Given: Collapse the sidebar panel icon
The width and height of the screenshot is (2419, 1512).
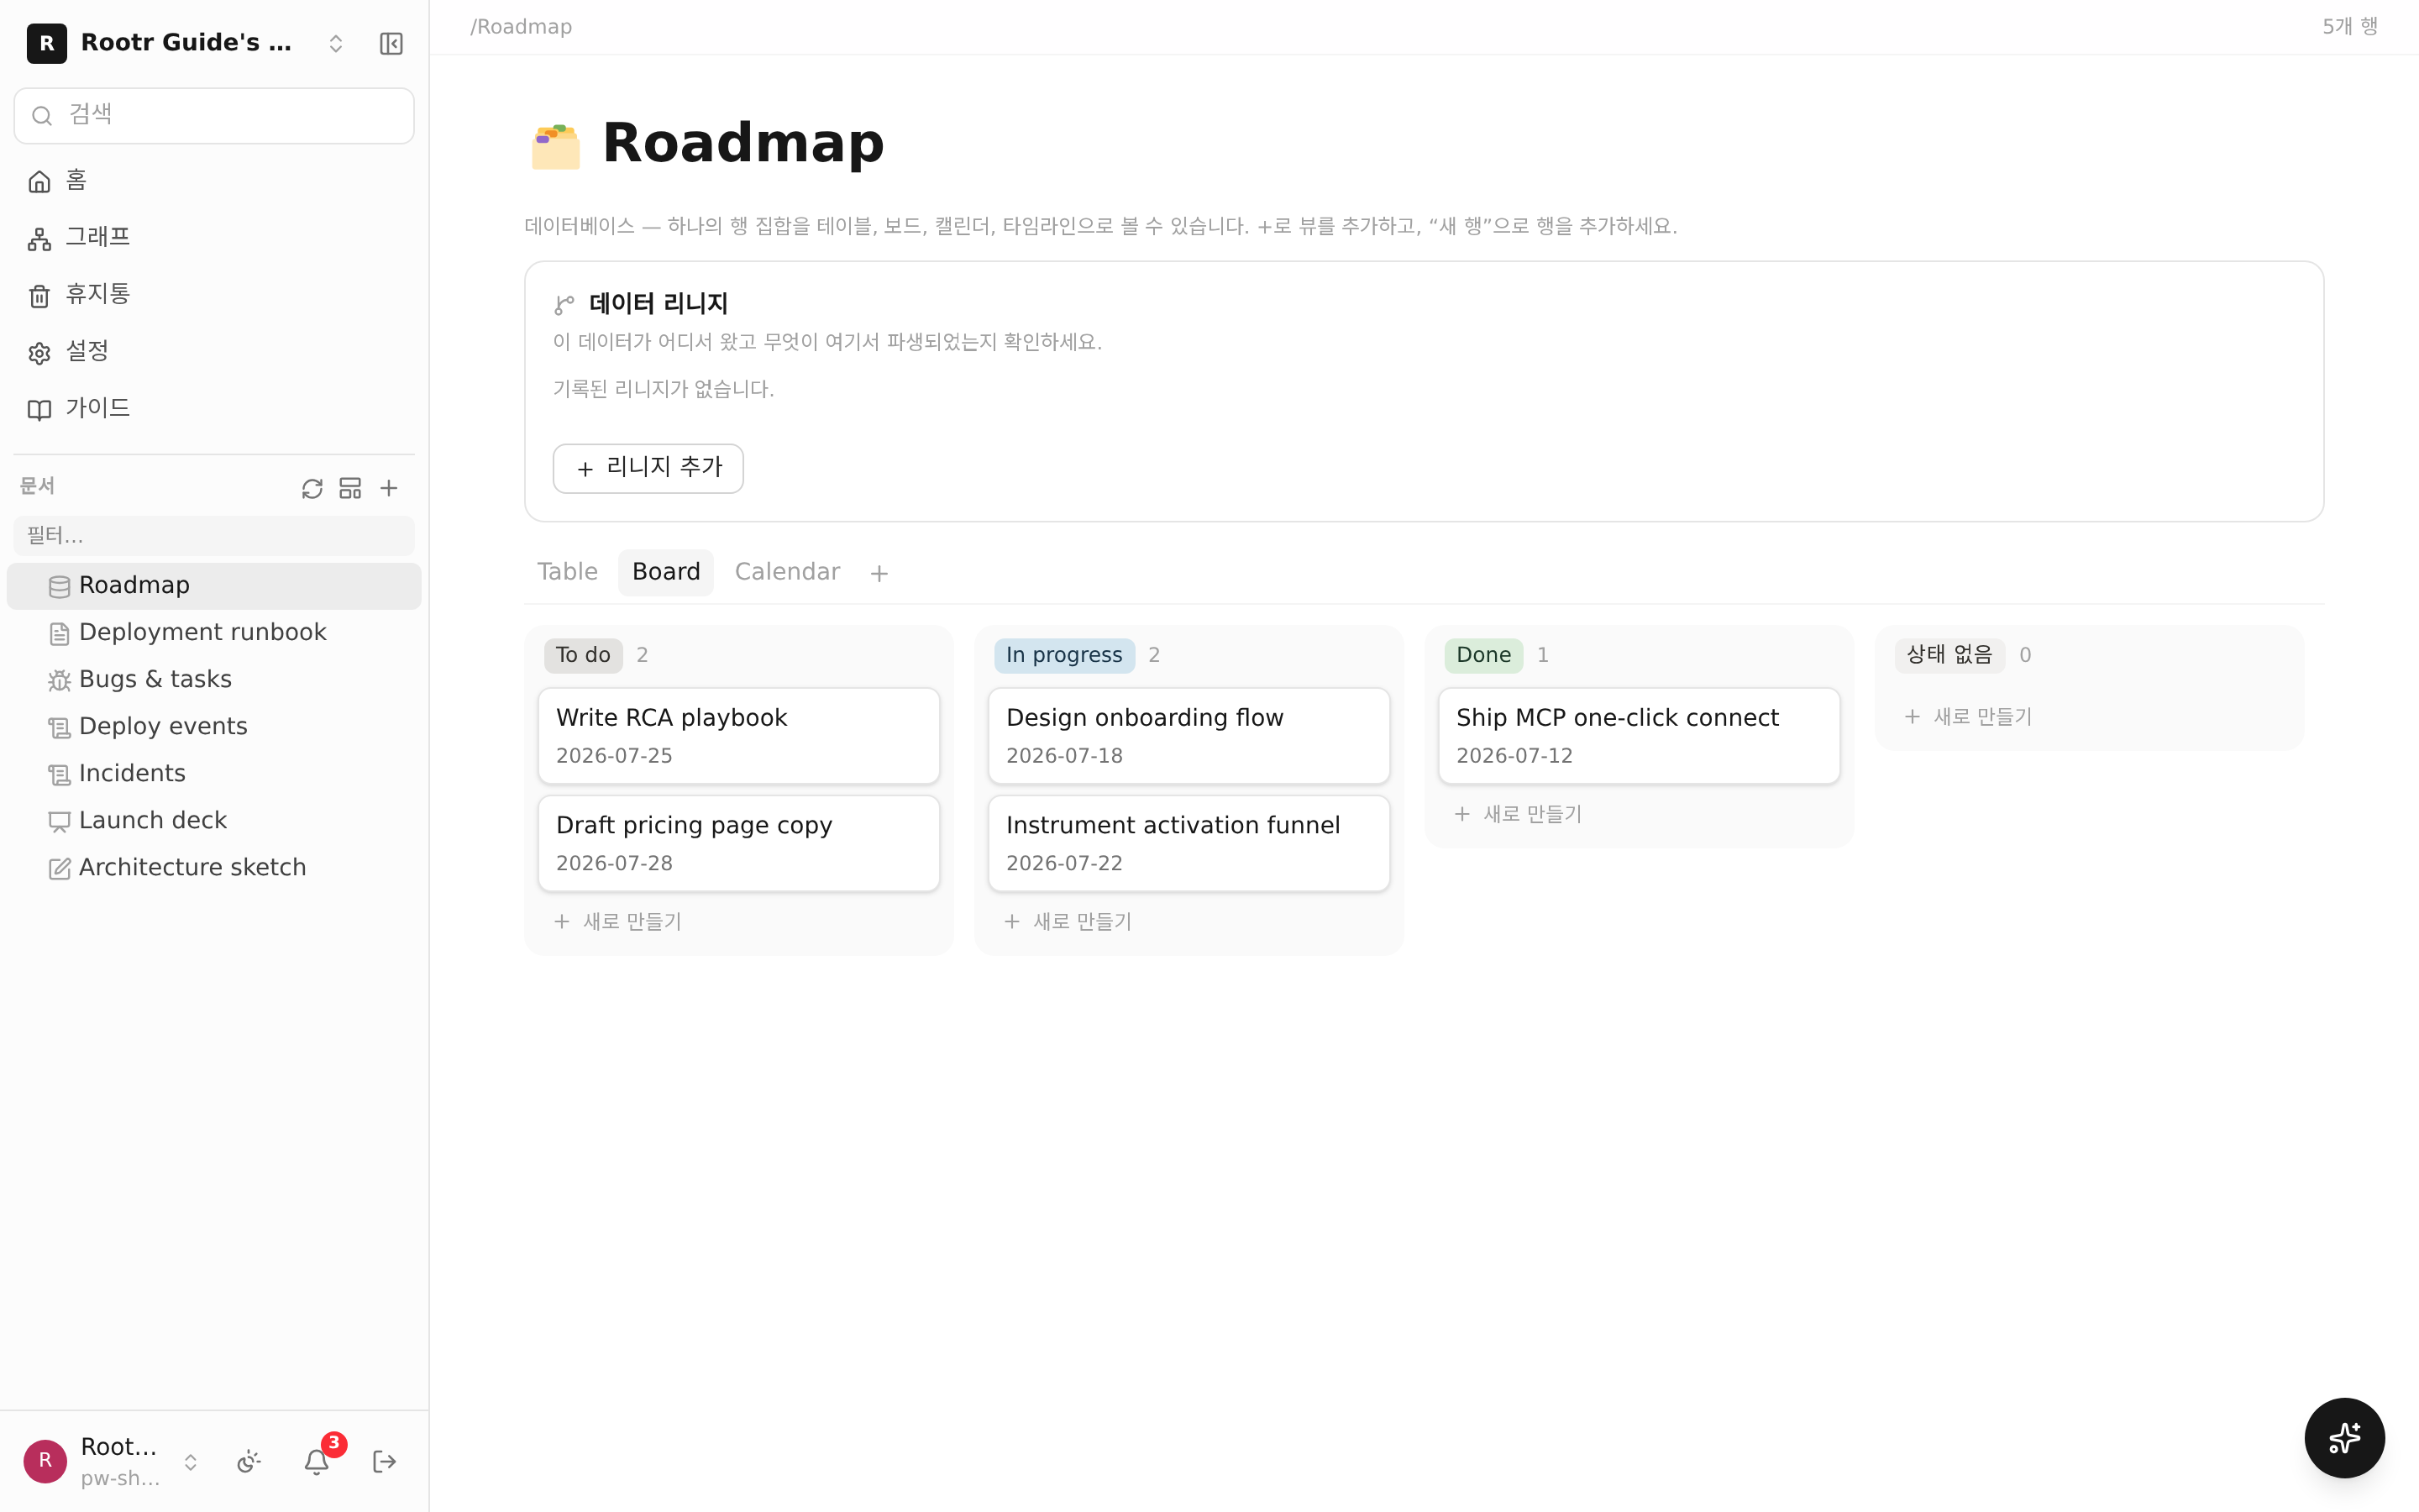Looking at the screenshot, I should 391,43.
